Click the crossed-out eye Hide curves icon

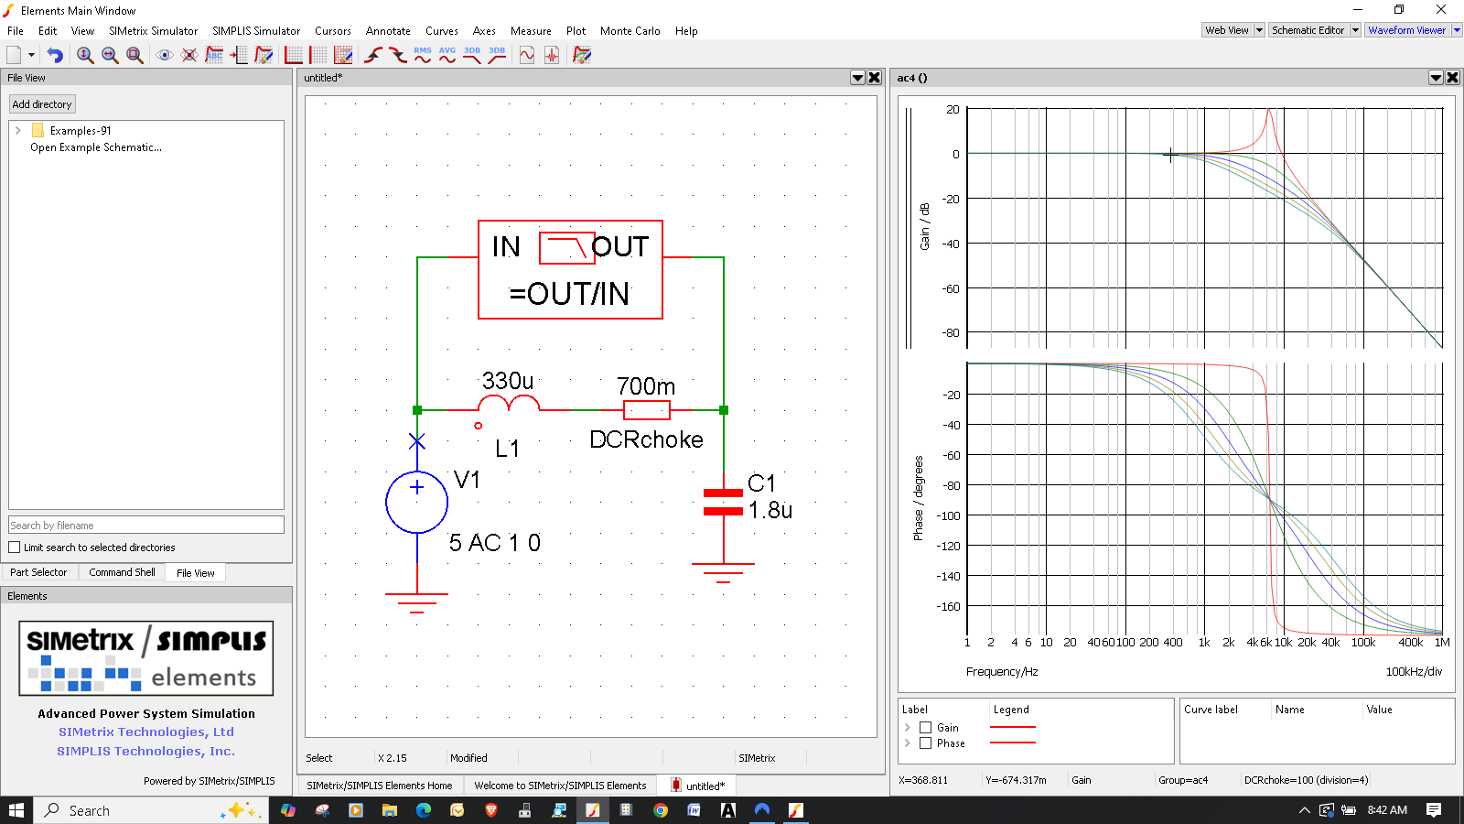(189, 55)
